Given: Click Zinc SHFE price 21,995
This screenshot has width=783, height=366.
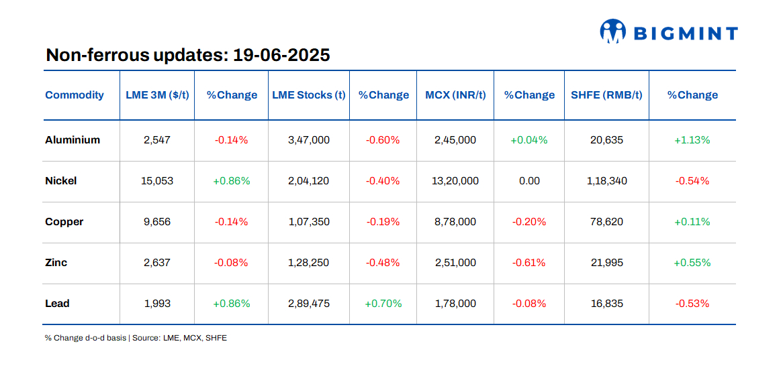Looking at the screenshot, I should (x=606, y=263).
